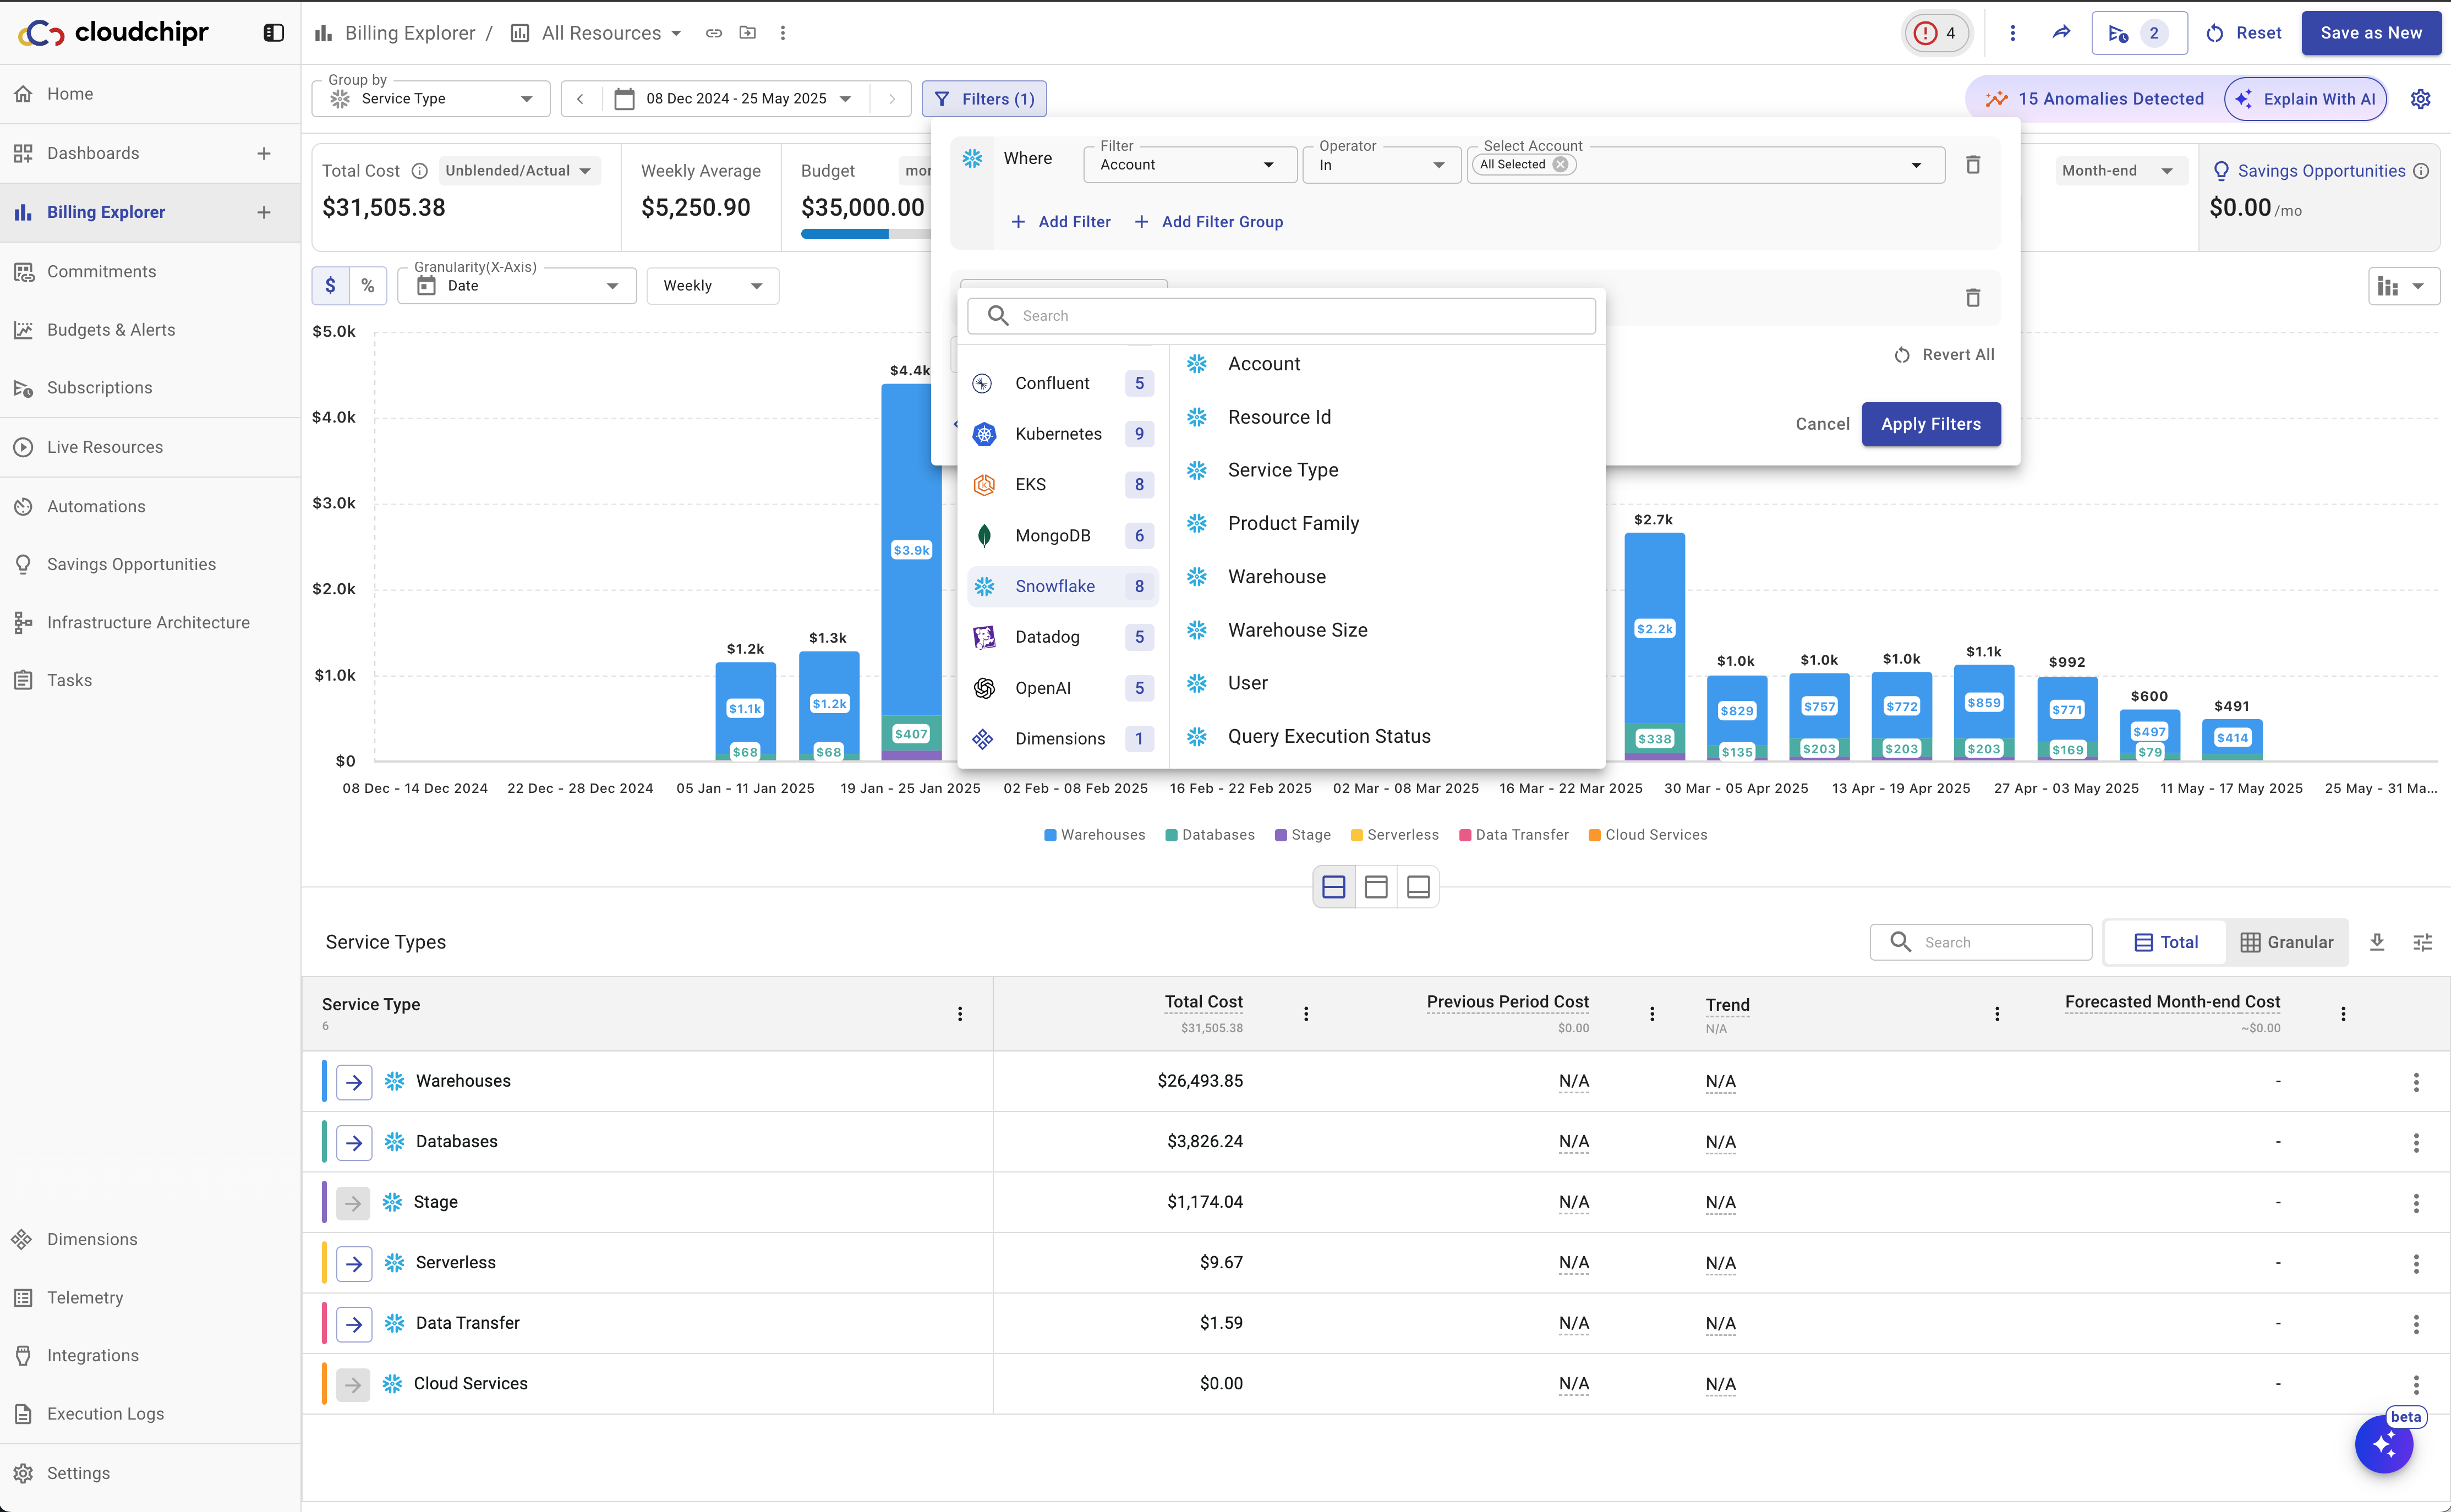This screenshot has height=1512, width=2451.
Task: Open the beta AI assistant button
Action: [x=2383, y=1444]
